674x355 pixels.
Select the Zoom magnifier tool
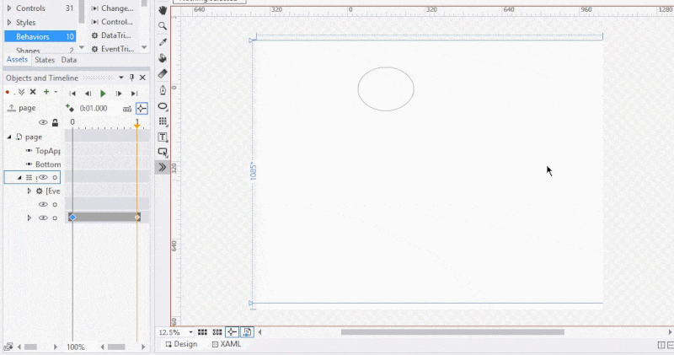pyautogui.click(x=163, y=26)
